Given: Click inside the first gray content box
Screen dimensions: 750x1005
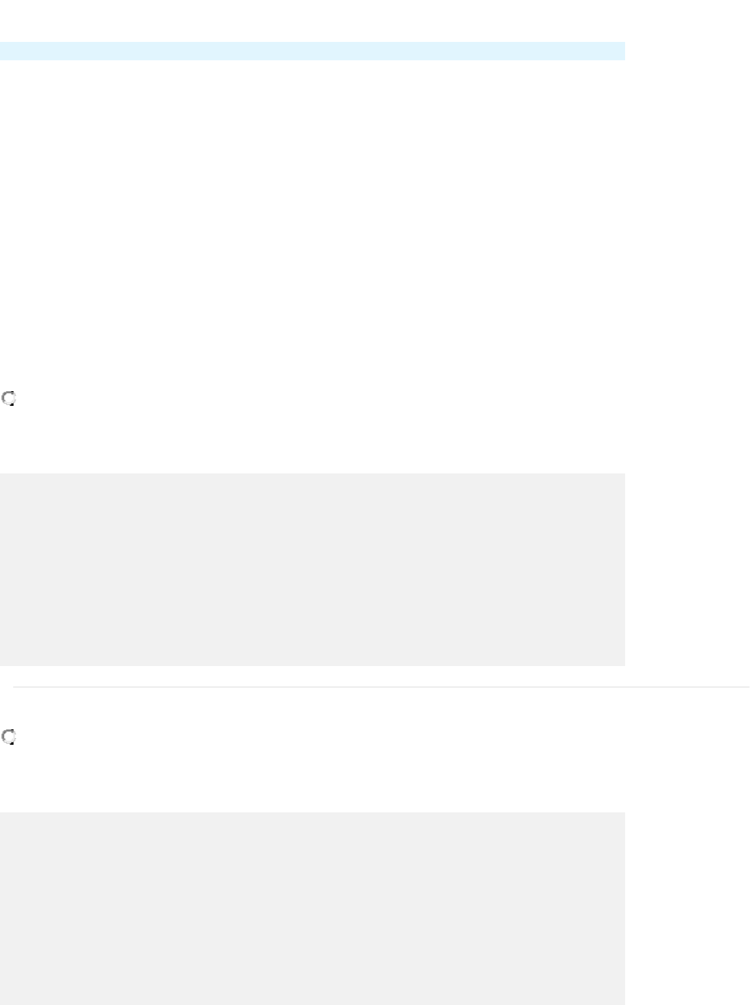Looking at the screenshot, I should pos(312,569).
